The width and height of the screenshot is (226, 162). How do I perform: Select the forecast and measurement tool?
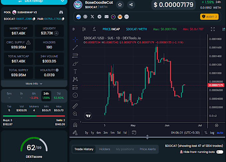(x=75, y=87)
